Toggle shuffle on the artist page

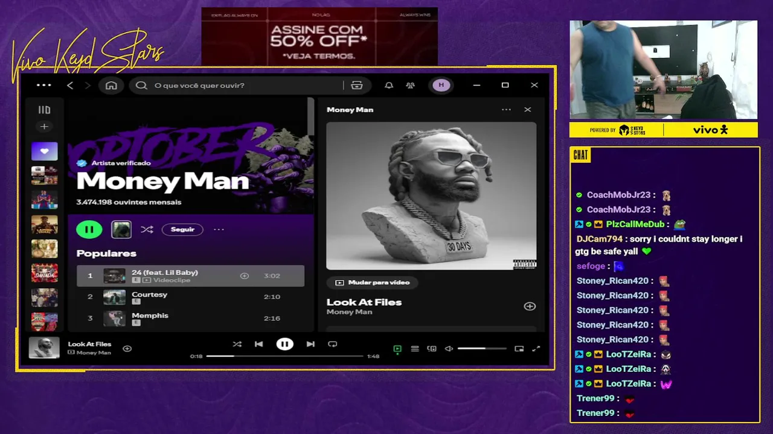(147, 230)
